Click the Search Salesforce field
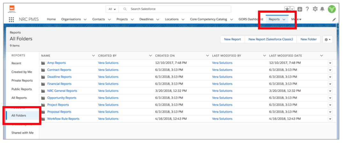This screenshot has height=144, width=344. coord(175,9)
